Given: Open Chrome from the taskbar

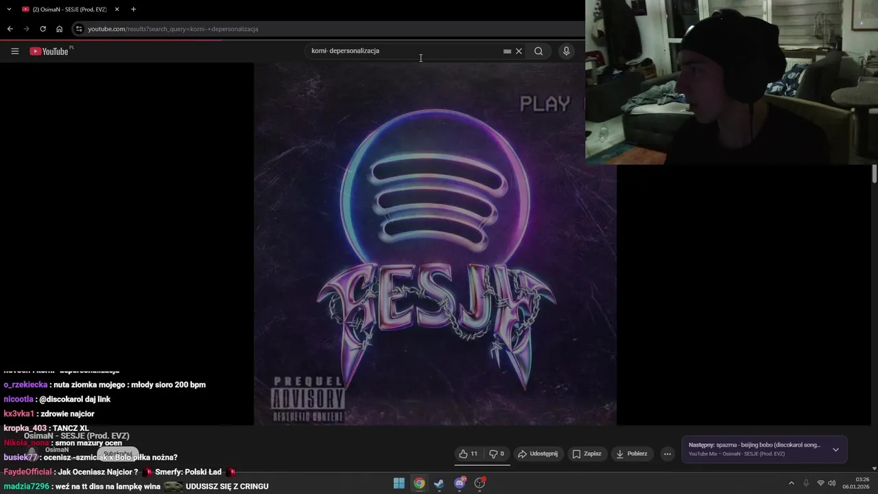Looking at the screenshot, I should pyautogui.click(x=419, y=483).
